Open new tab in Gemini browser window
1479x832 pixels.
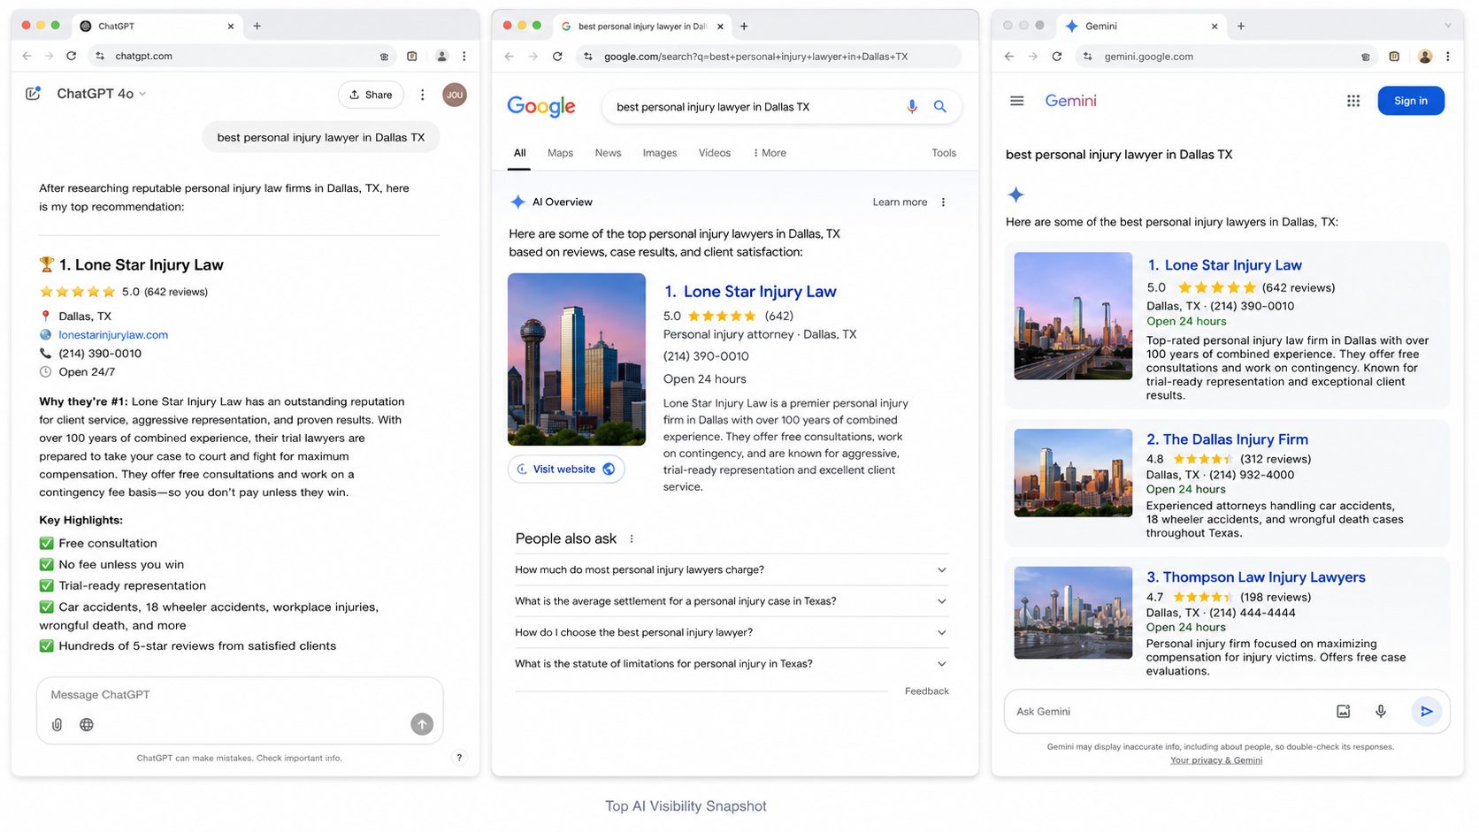(x=1241, y=27)
